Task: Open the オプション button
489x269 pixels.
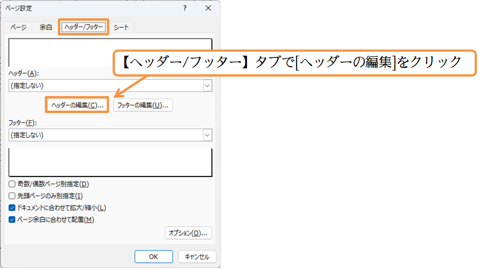Action: (188, 233)
